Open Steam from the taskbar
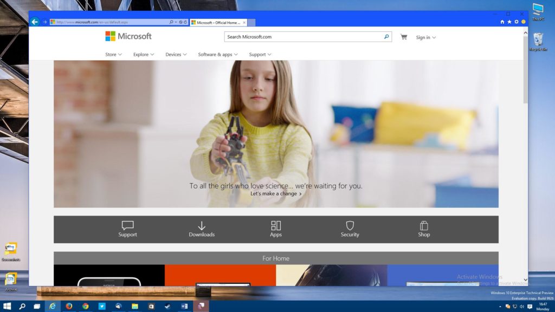The height and width of the screenshot is (312, 555). point(168,306)
